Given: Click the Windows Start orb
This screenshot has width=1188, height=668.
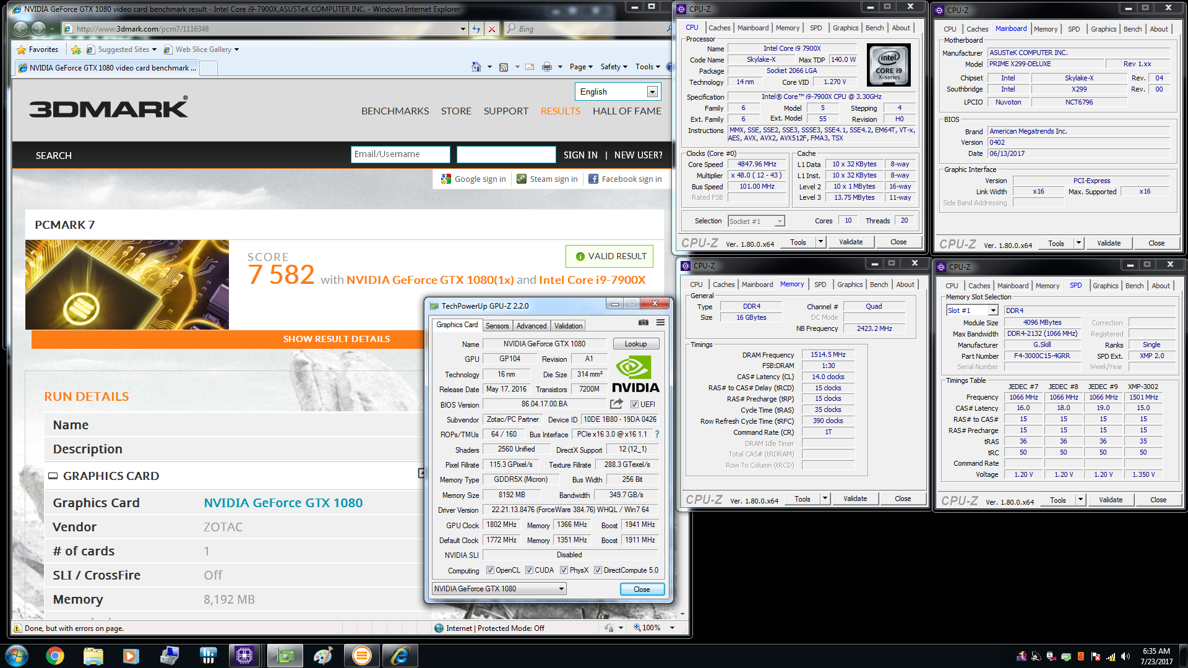Looking at the screenshot, I should [17, 656].
